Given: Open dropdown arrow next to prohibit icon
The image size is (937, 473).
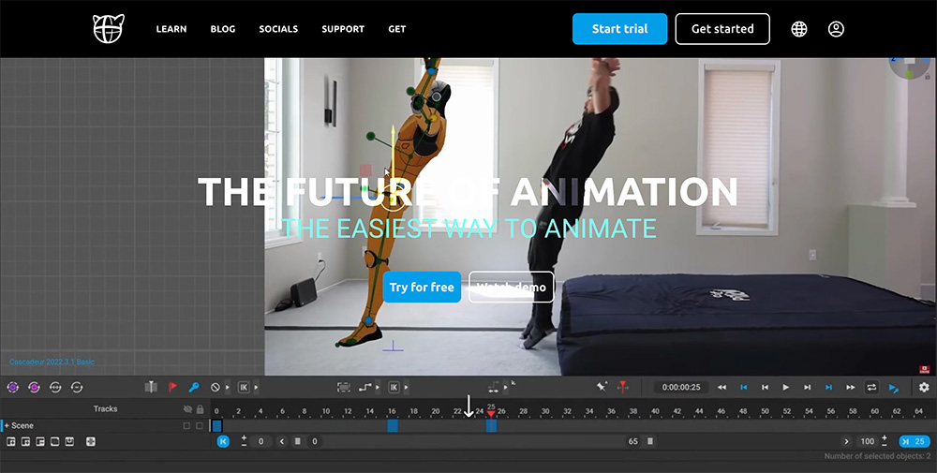Looking at the screenshot, I should click(227, 388).
